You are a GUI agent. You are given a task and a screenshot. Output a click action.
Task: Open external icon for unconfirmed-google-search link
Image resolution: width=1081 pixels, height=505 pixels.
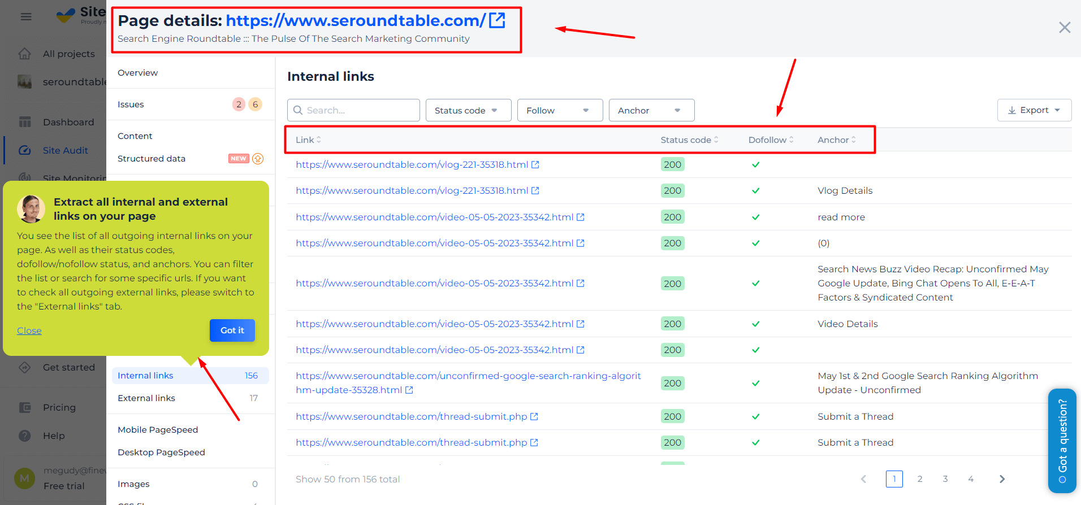click(409, 390)
